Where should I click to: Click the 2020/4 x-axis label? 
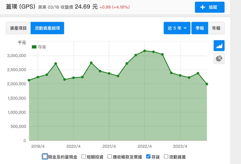(73, 146)
